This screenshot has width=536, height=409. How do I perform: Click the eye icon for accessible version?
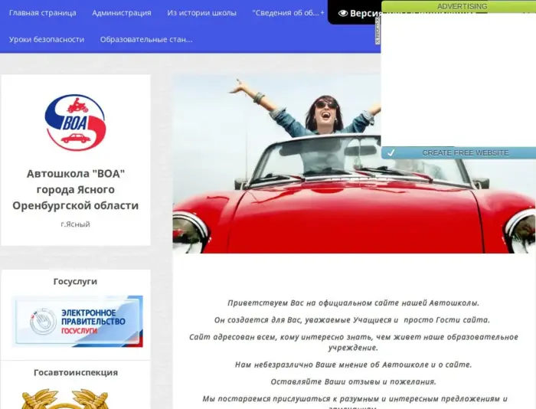tap(343, 13)
